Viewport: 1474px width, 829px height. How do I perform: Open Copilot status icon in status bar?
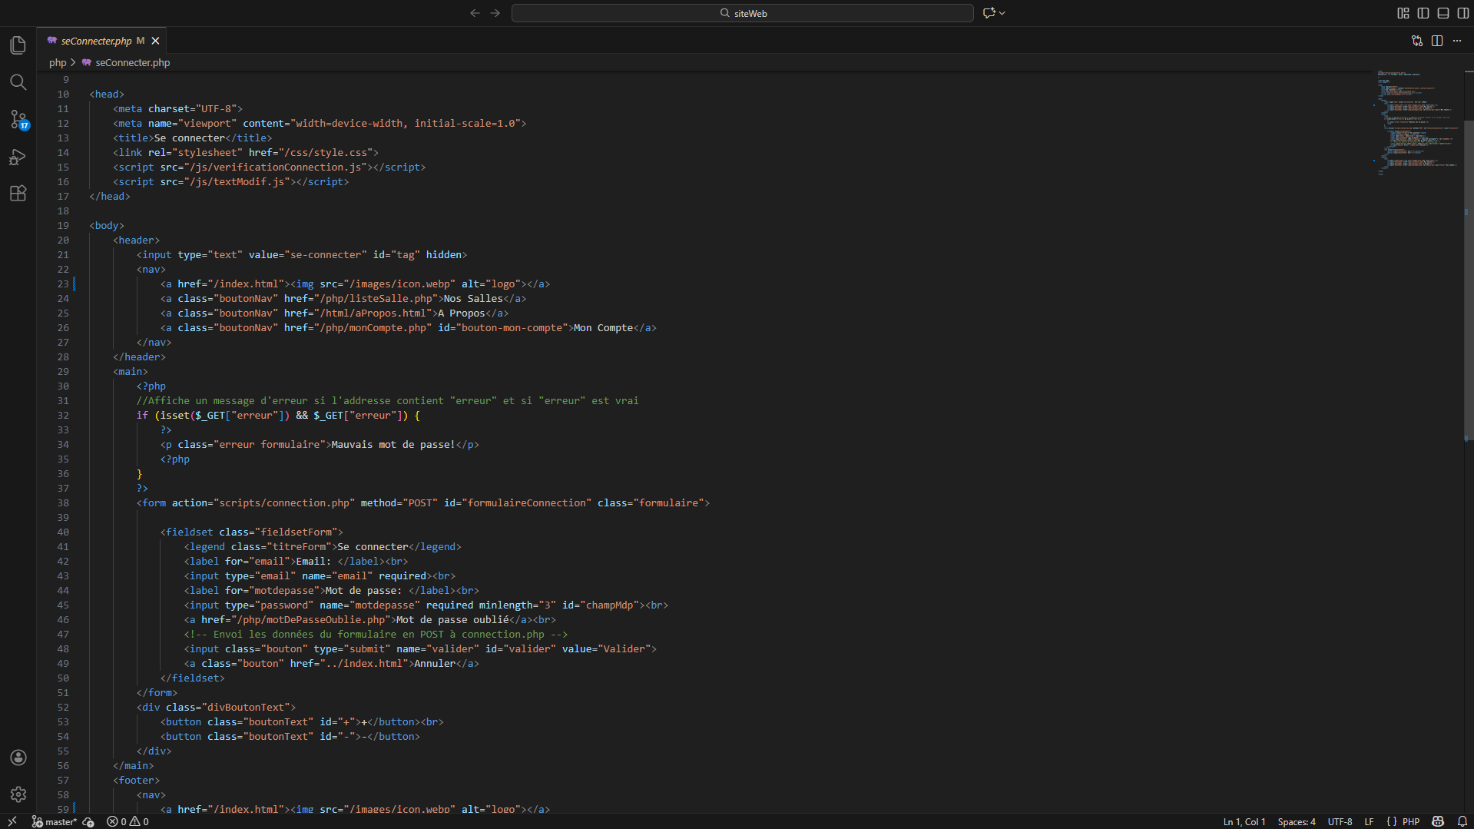1438,821
